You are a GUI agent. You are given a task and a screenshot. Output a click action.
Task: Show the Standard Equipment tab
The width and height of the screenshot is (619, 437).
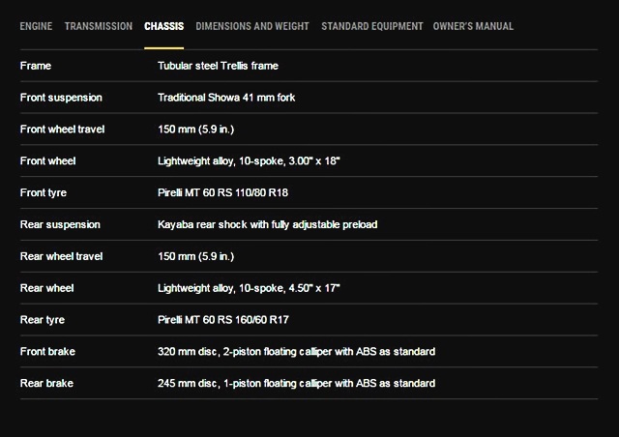(x=372, y=26)
